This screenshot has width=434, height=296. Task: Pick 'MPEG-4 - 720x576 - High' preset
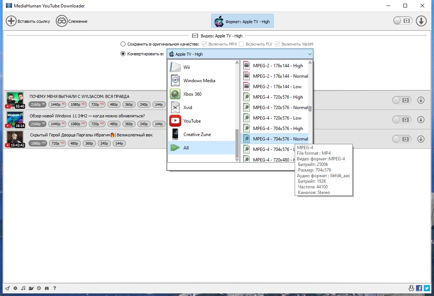click(275, 97)
